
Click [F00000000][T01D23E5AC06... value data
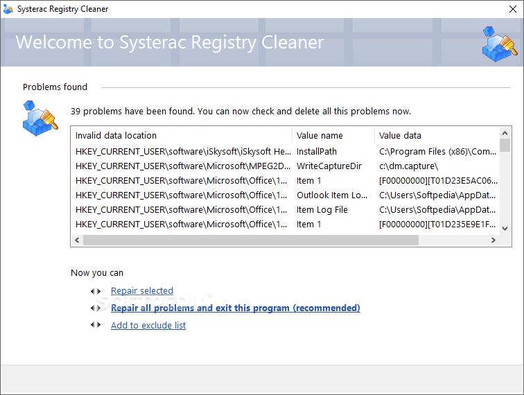coord(438,180)
